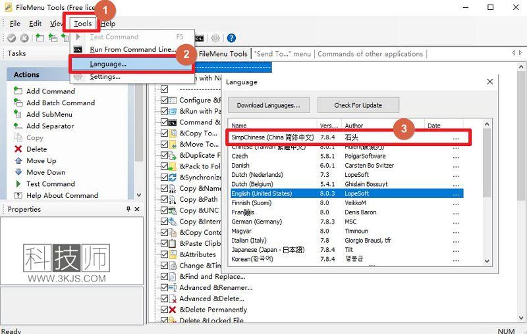Click the Paste Clipboard icon in list

173,243
